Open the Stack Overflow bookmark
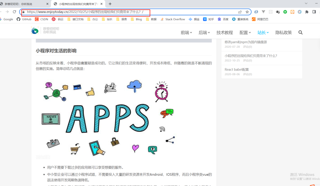Viewport: 320px width, 186px height. (x=172, y=19)
